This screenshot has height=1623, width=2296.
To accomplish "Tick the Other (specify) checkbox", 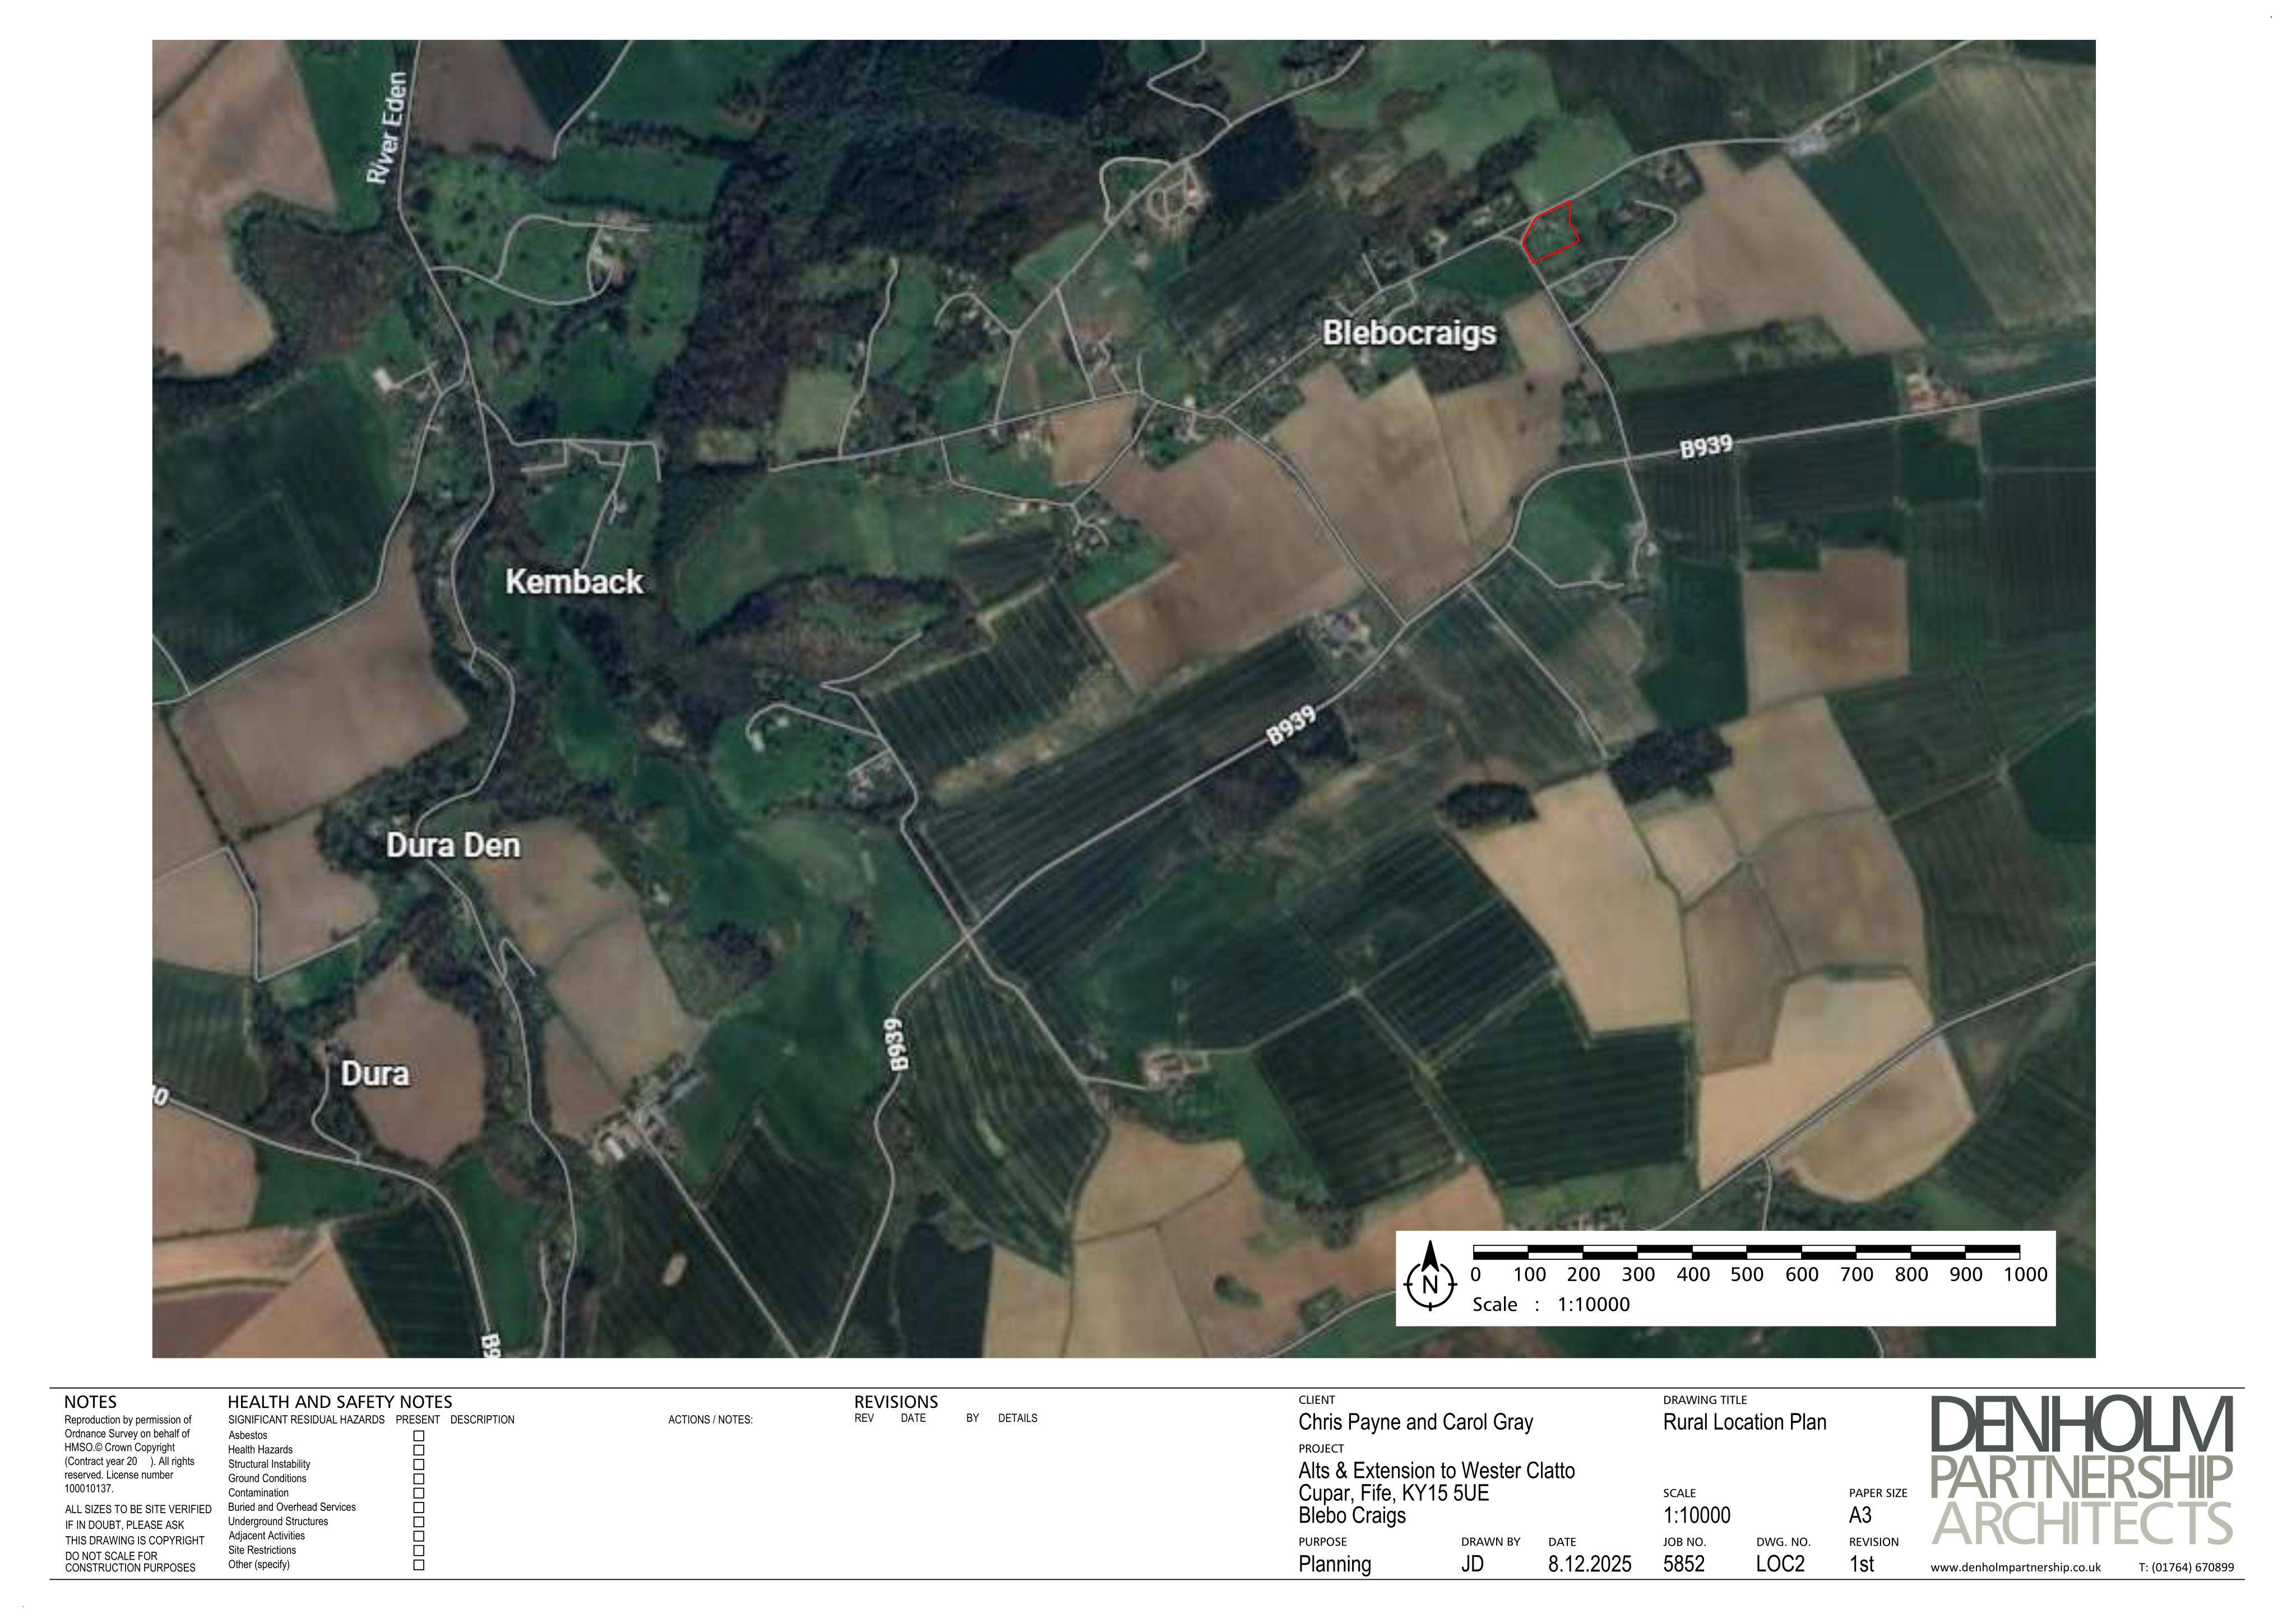I will click(418, 1565).
